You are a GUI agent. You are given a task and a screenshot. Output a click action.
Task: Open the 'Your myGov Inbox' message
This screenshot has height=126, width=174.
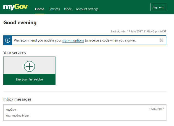17,115
